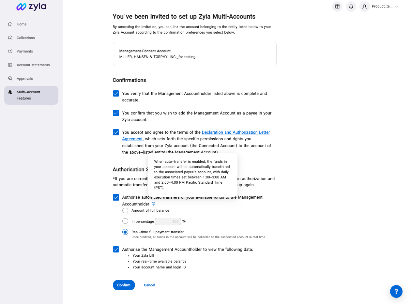Open notifications bell icon
Viewport: 411px width, 304px height.
coord(351,7)
